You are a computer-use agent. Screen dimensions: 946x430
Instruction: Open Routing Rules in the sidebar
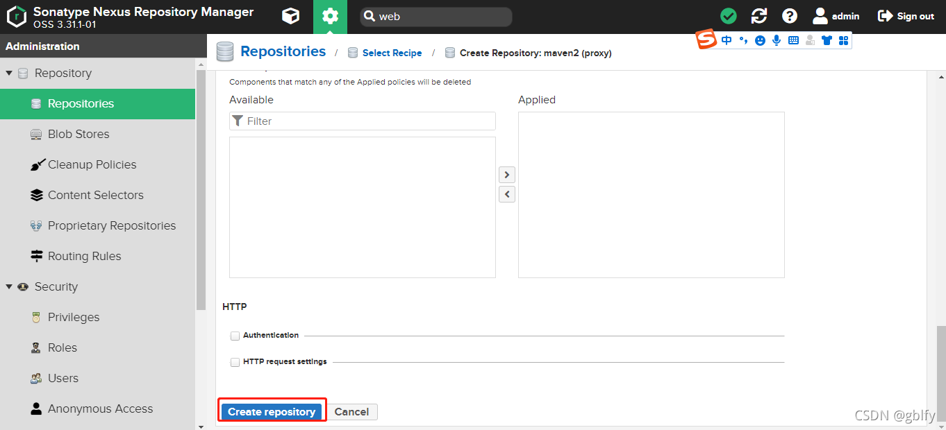point(97,256)
